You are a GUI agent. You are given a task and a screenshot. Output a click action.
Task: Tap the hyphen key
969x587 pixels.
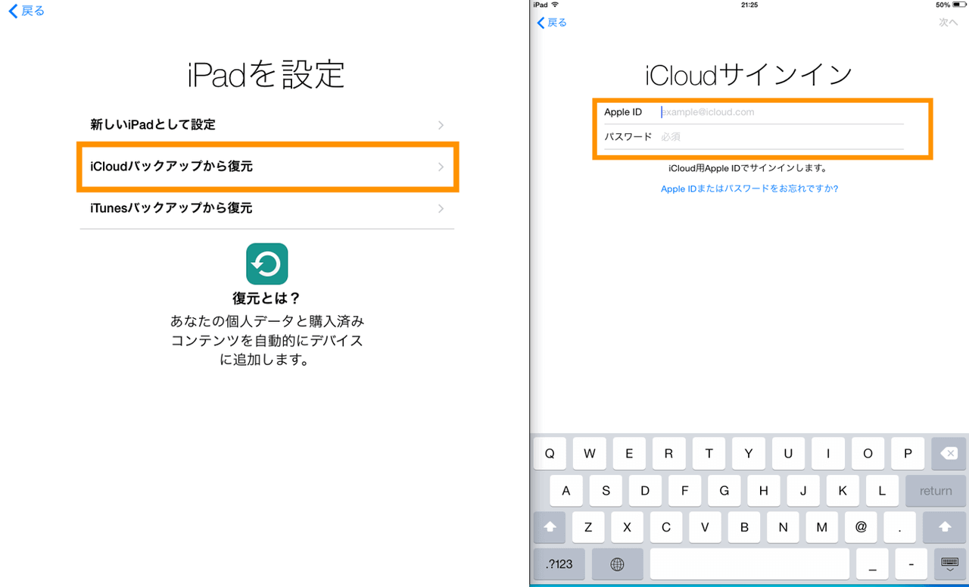(911, 564)
